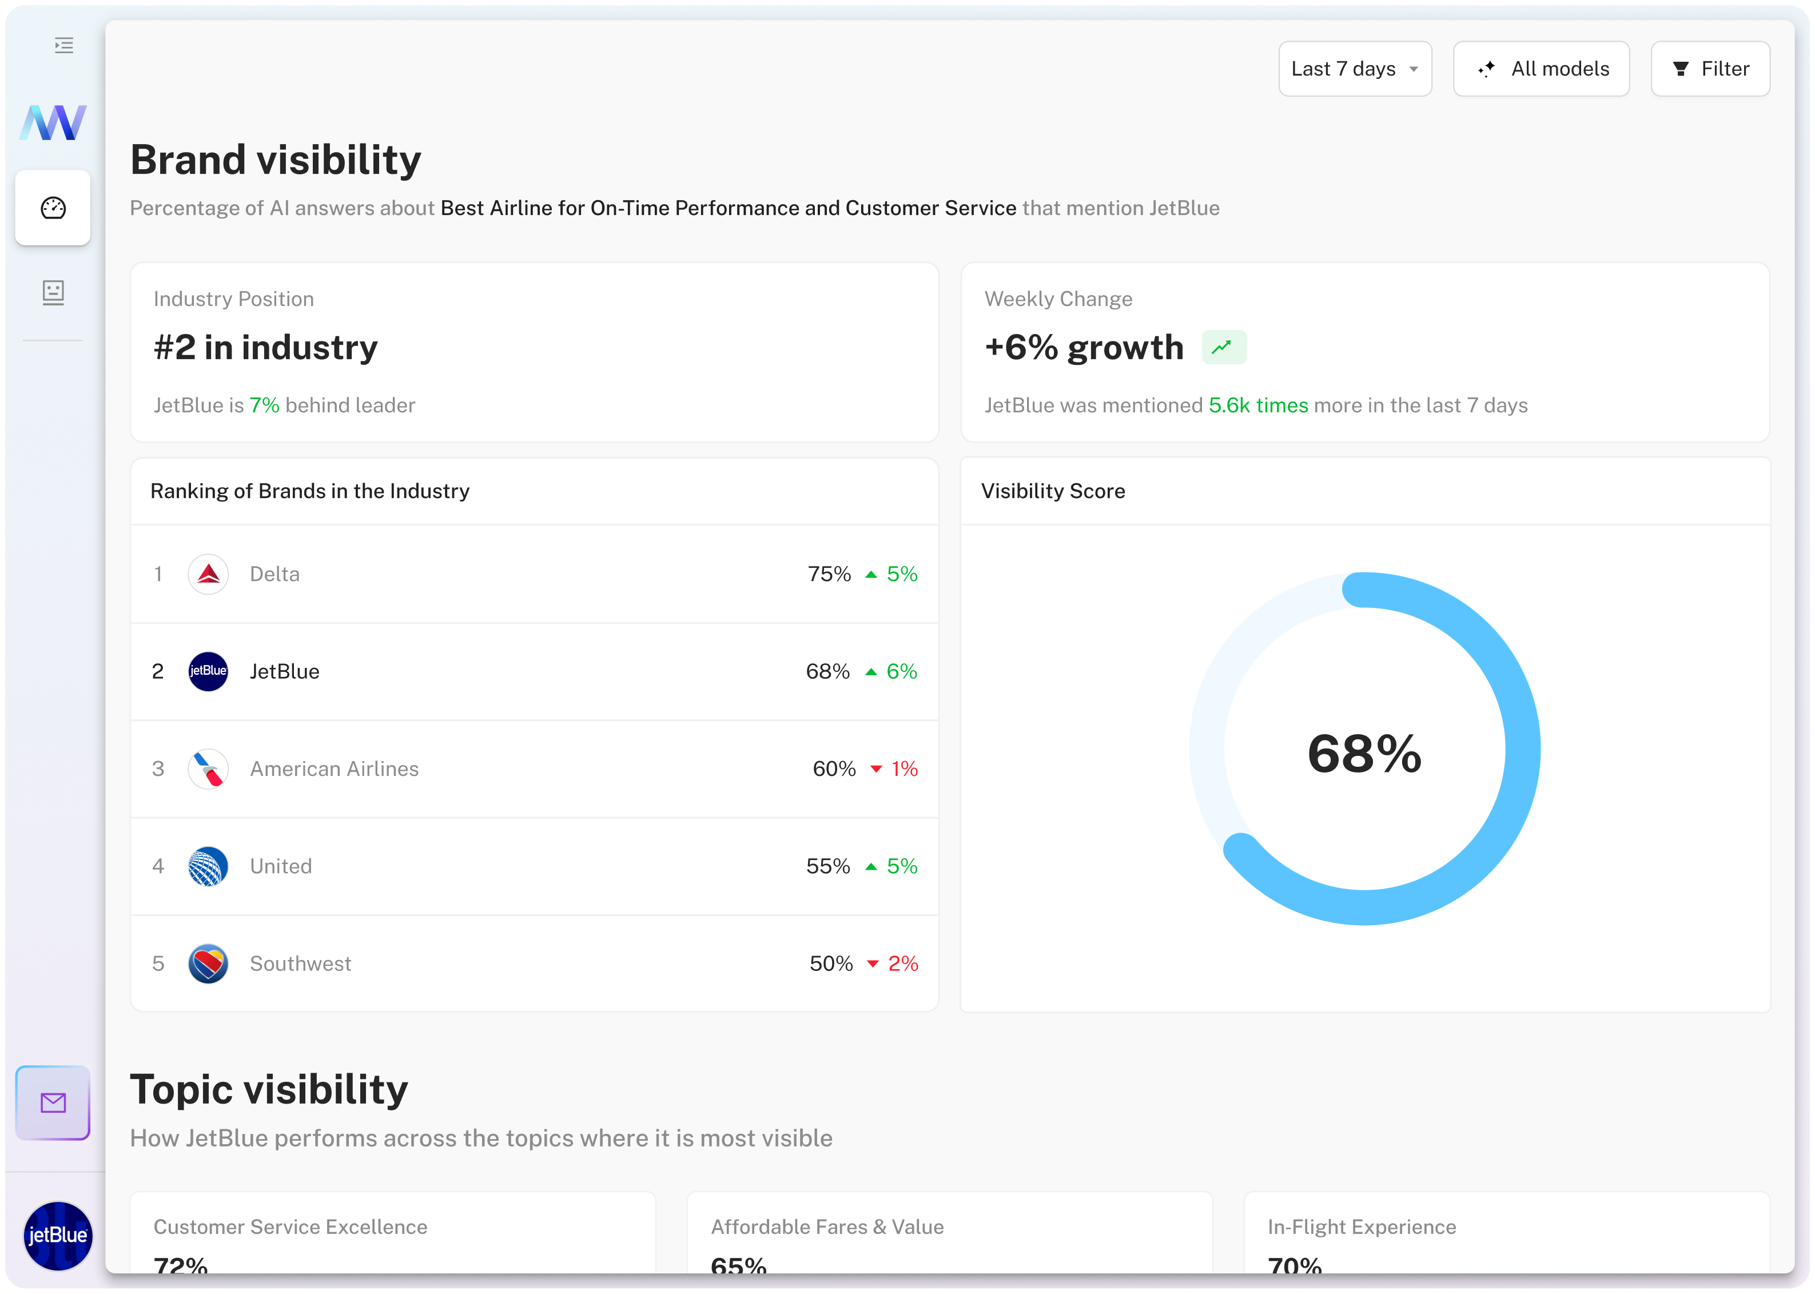This screenshot has height=1294, width=1815.
Task: Click the JetBlue profile avatar at bottom-left
Action: point(57,1235)
